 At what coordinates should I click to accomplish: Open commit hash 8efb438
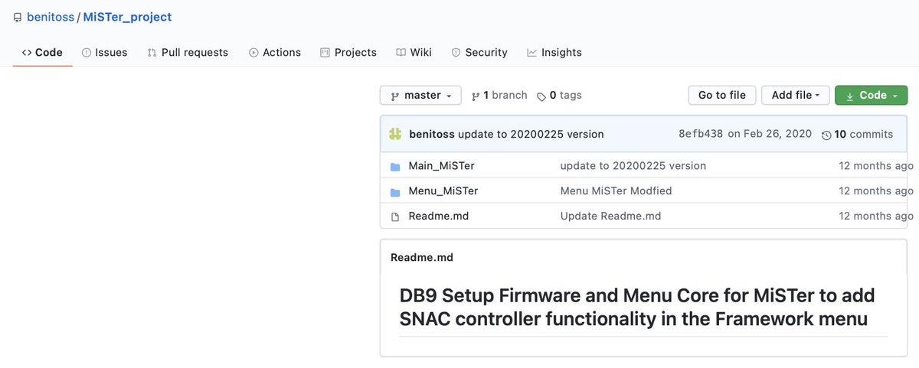pyautogui.click(x=701, y=134)
